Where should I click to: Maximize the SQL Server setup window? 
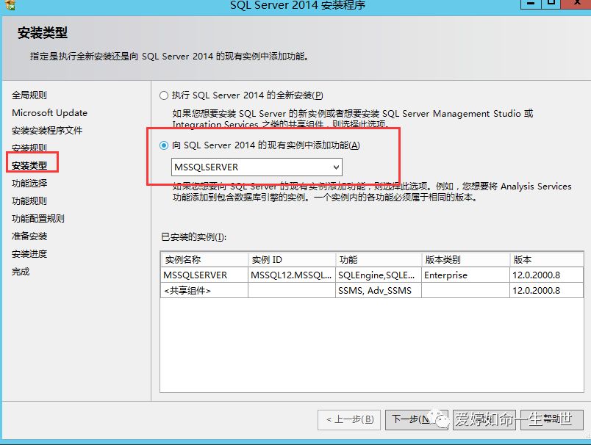point(551,4)
